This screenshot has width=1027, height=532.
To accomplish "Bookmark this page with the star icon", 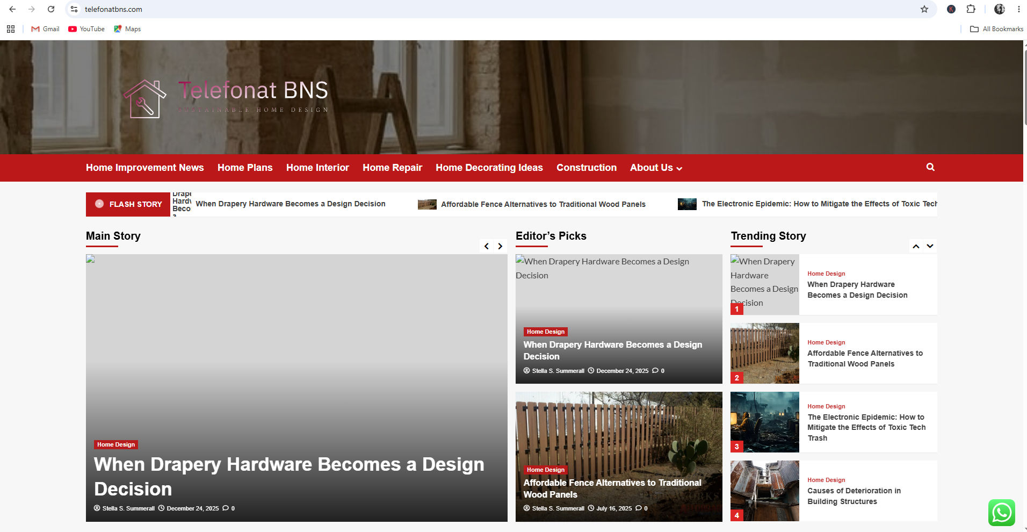I will 924,9.
